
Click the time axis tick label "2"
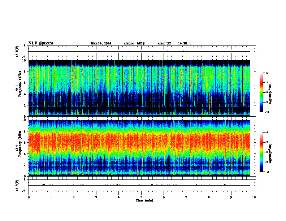tap(74, 197)
